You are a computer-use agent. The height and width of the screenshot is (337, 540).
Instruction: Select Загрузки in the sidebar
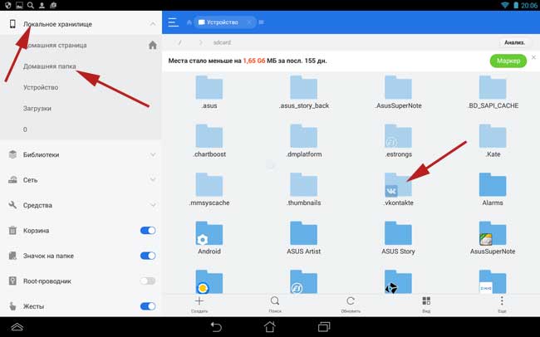[x=38, y=108]
